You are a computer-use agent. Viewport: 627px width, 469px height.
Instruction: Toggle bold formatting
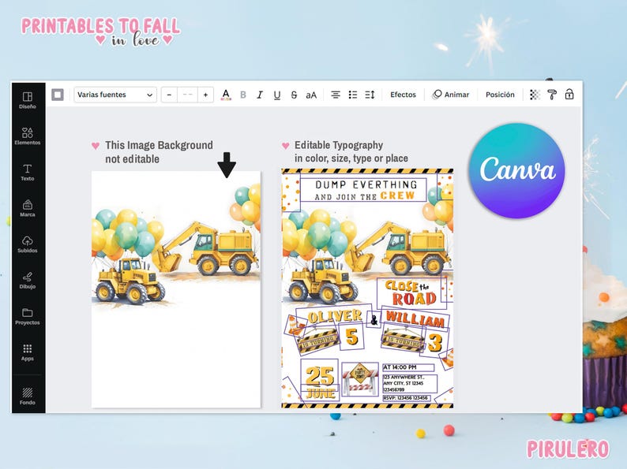point(242,95)
